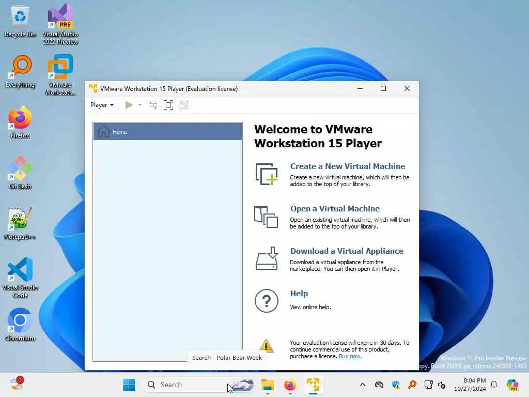529x397 pixels.
Task: Click the Everything search tray icon
Action: pos(412,385)
